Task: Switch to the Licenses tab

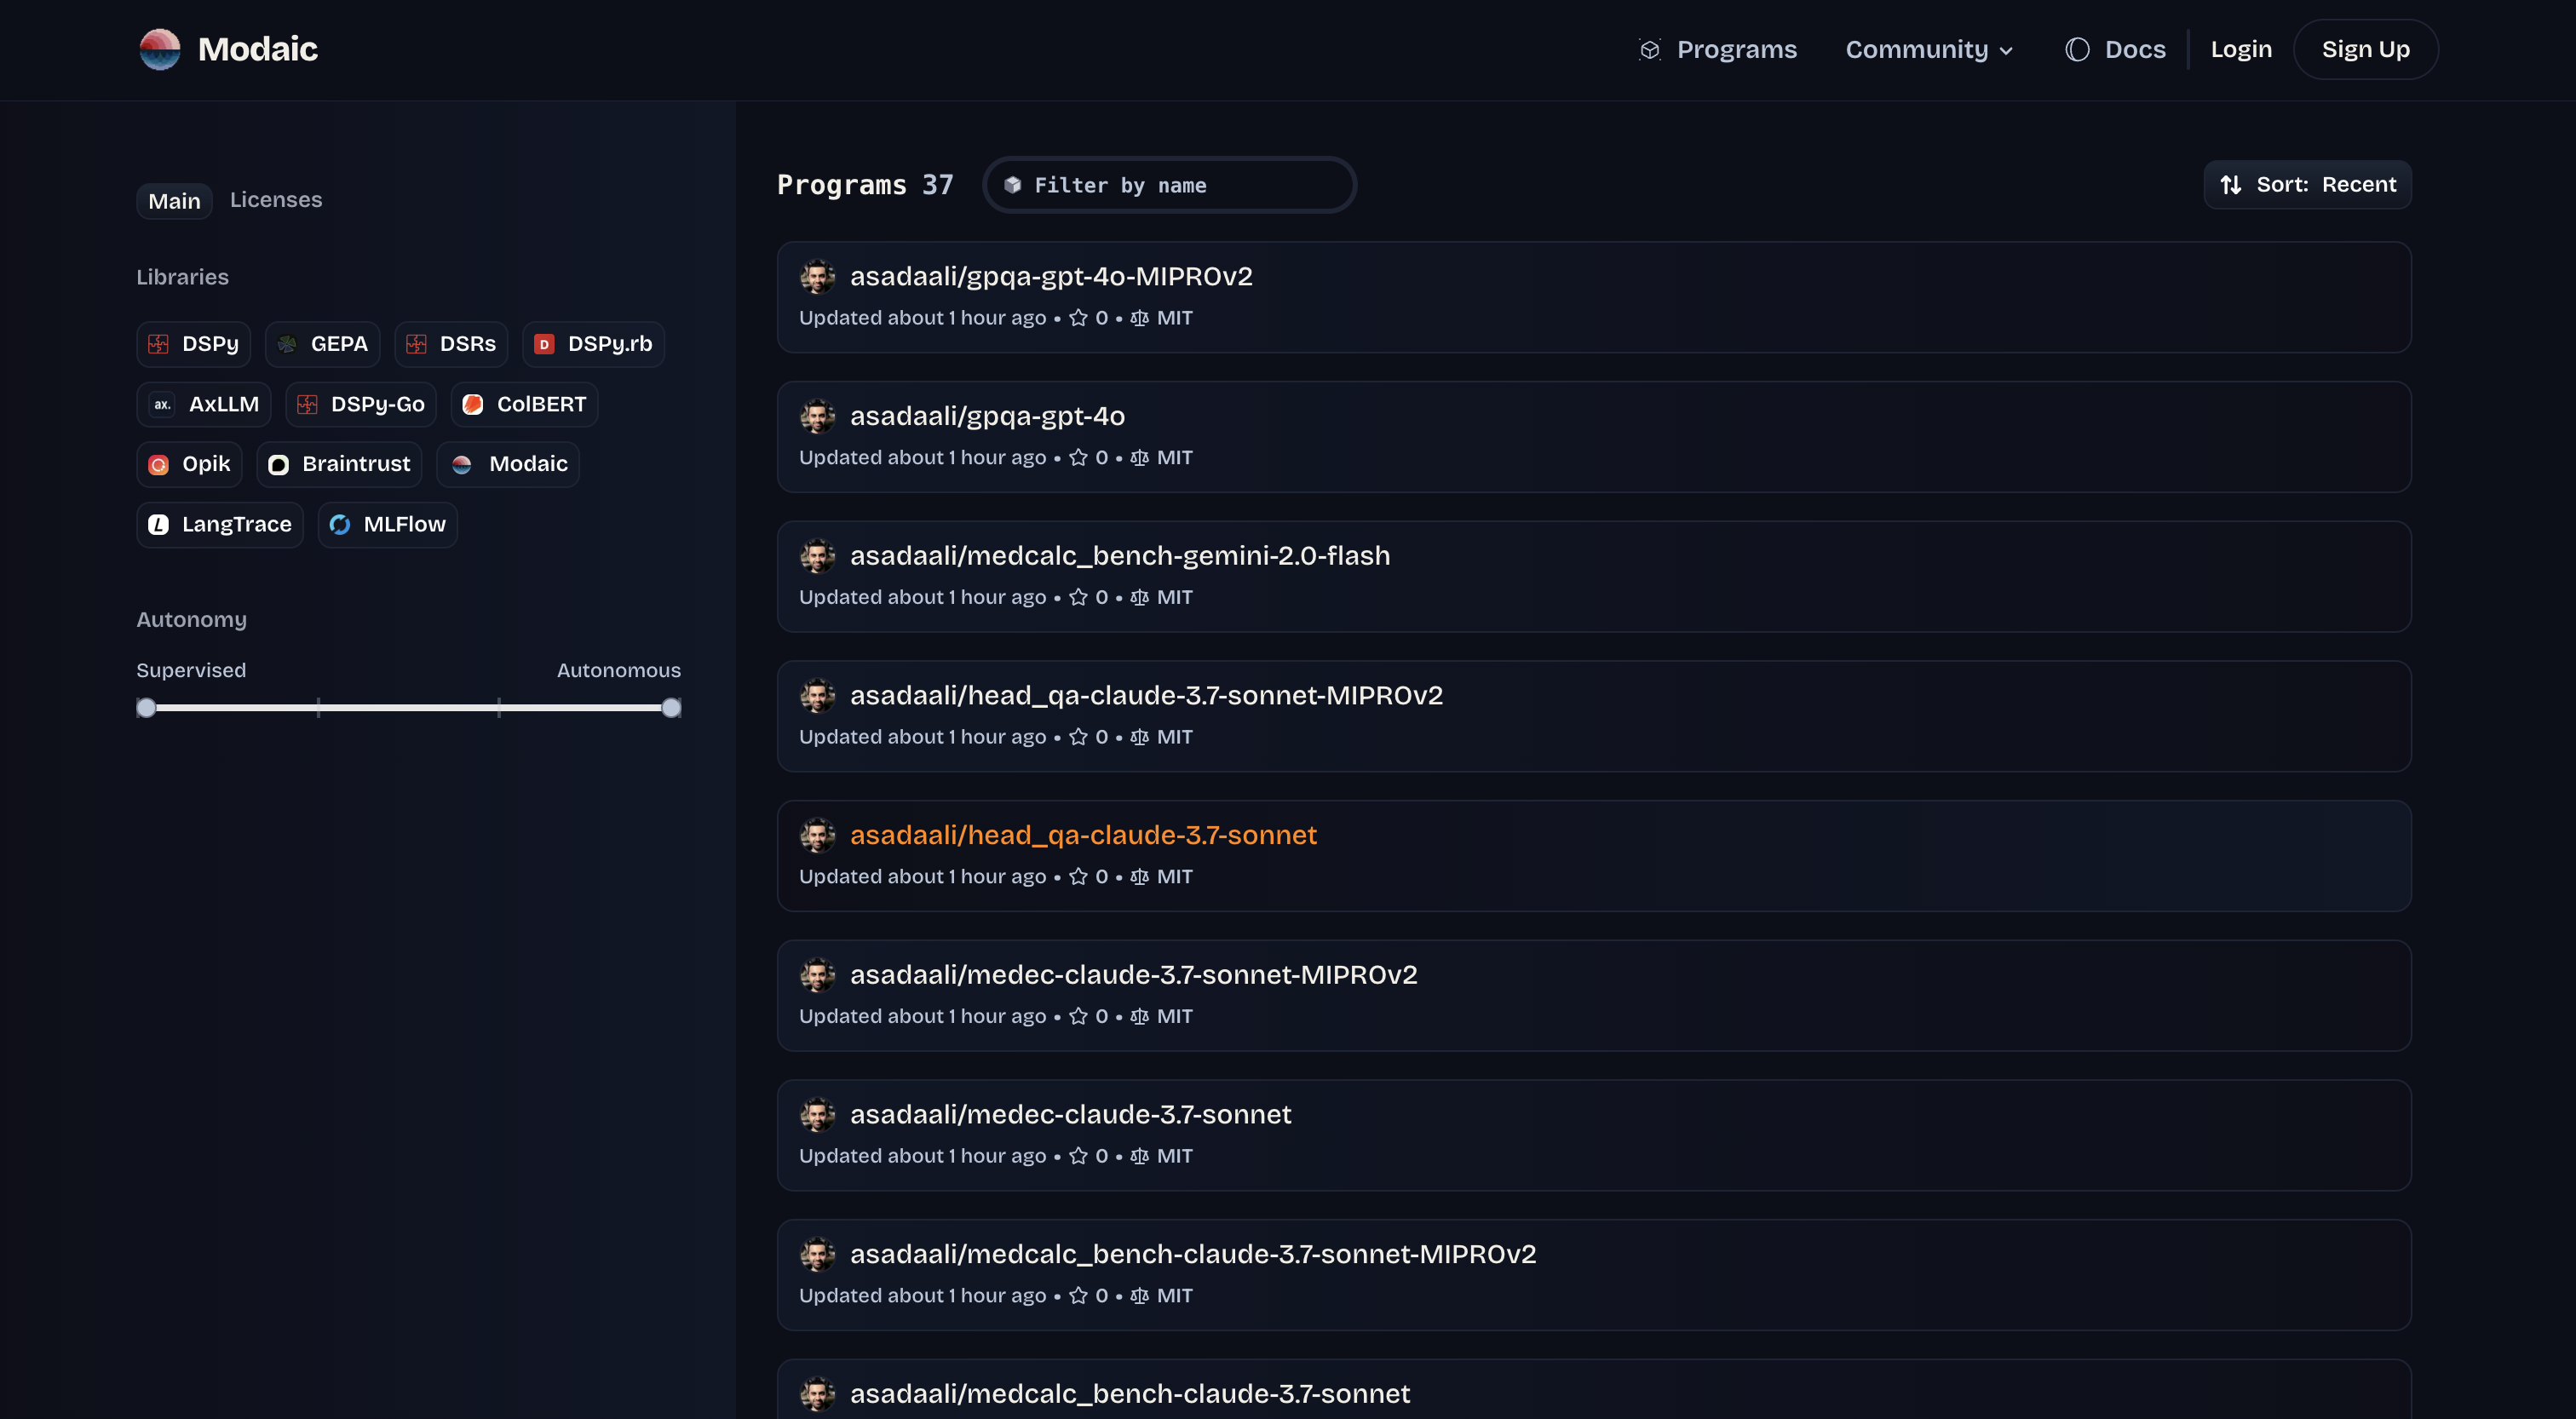Action: click(x=276, y=200)
